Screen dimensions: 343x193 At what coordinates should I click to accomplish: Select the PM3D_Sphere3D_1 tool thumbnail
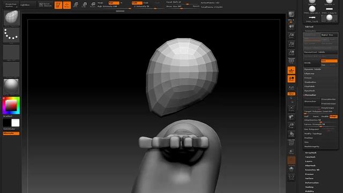point(312,10)
